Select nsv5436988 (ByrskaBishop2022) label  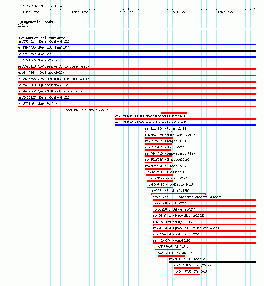click(44, 85)
